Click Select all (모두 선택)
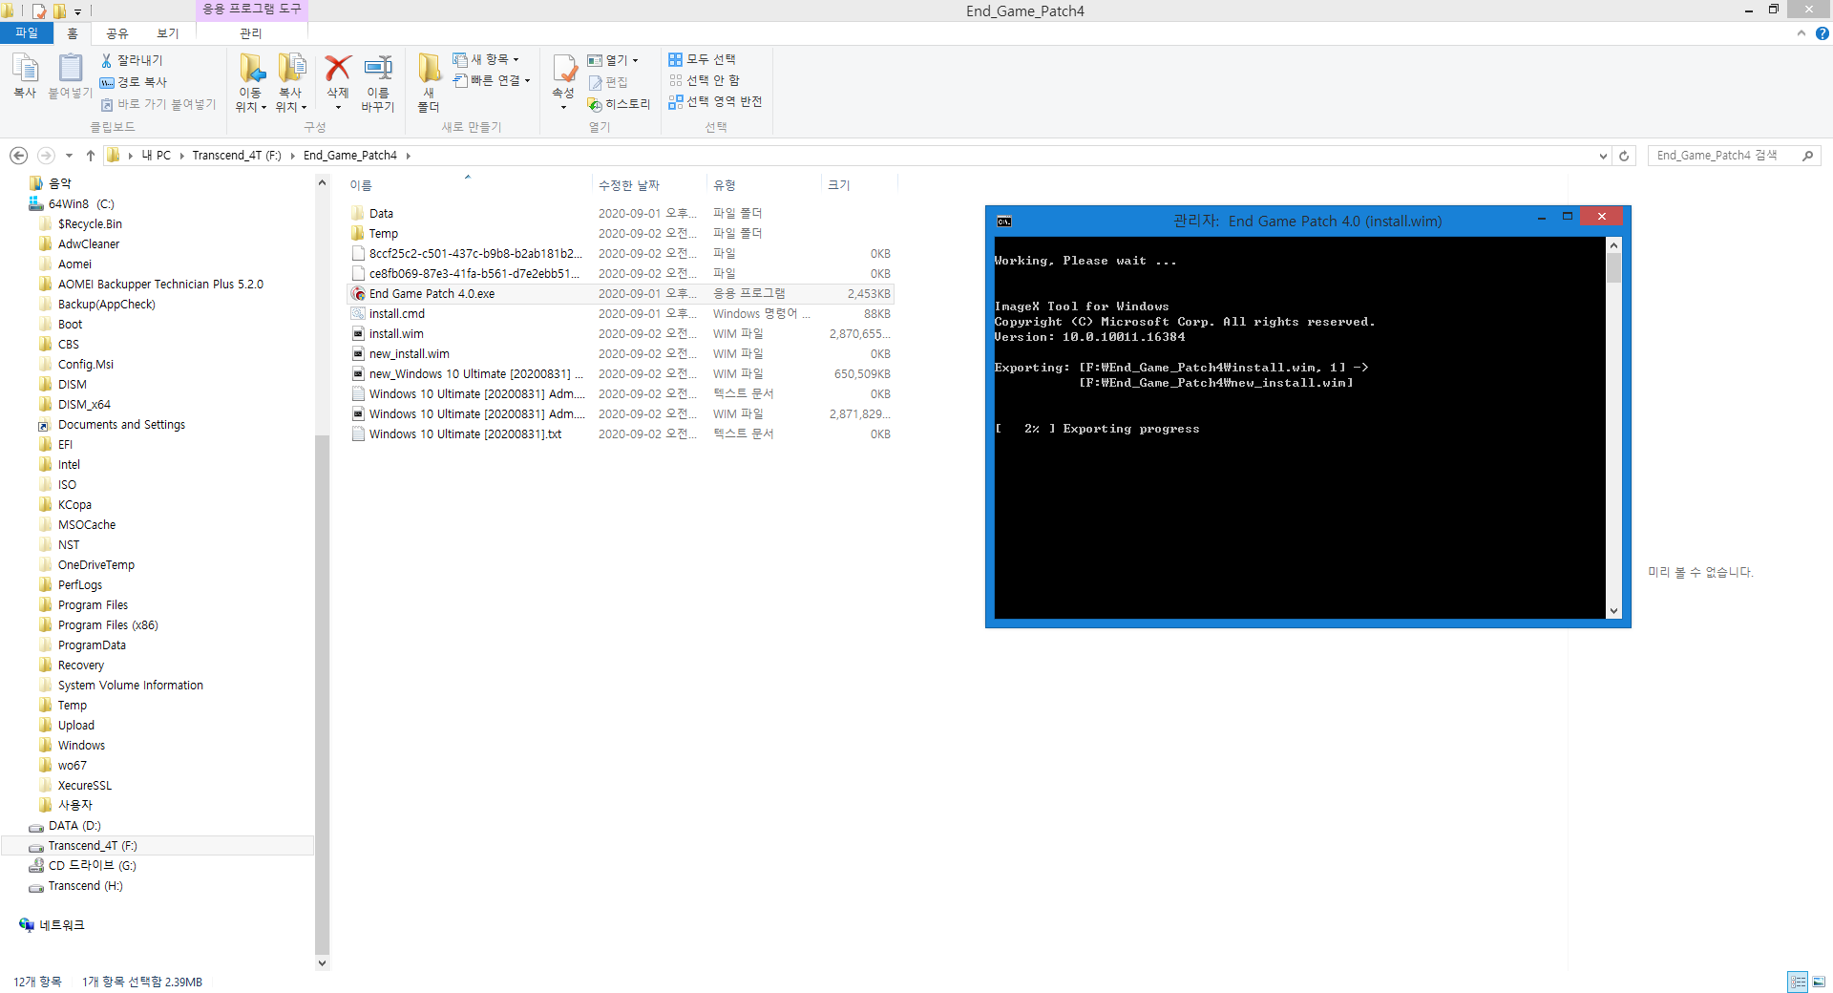Viewport: 1833px width, 993px height. 702,59
